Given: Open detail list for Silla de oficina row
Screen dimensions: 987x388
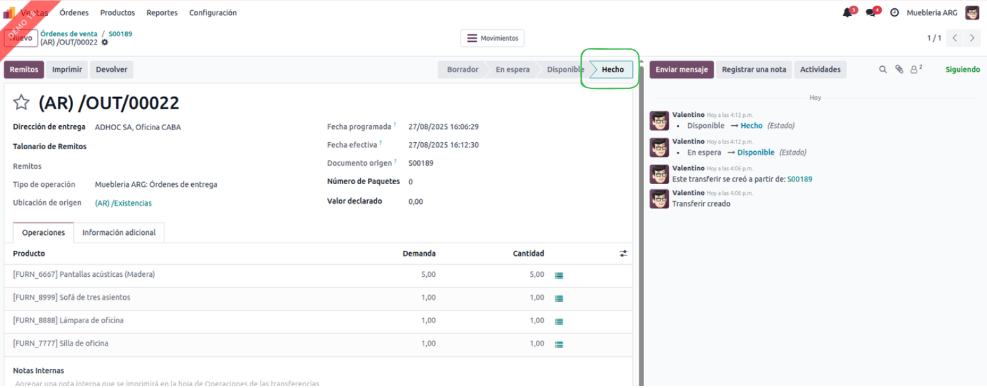Looking at the screenshot, I should tap(559, 344).
